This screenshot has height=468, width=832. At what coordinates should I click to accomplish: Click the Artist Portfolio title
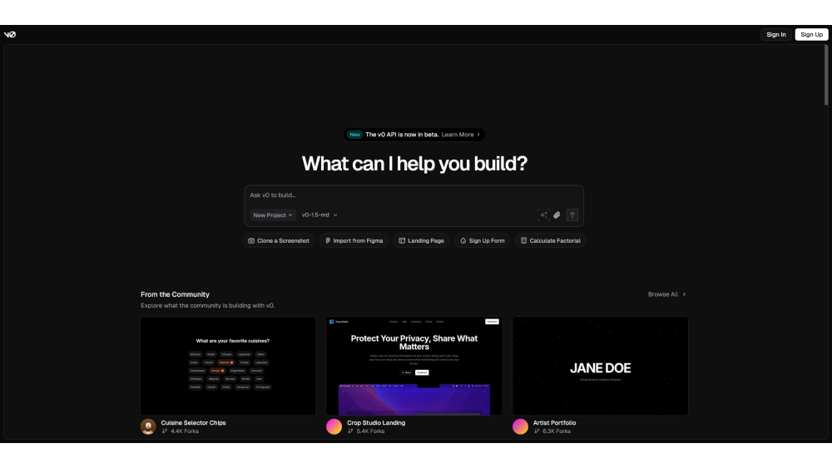tap(554, 423)
